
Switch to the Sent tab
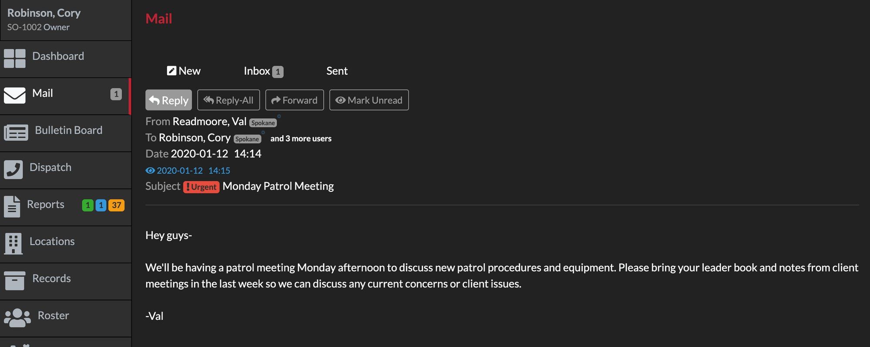(337, 70)
